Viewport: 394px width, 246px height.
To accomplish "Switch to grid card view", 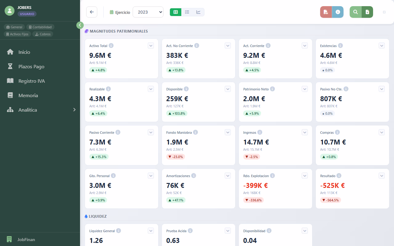I will [175, 12].
